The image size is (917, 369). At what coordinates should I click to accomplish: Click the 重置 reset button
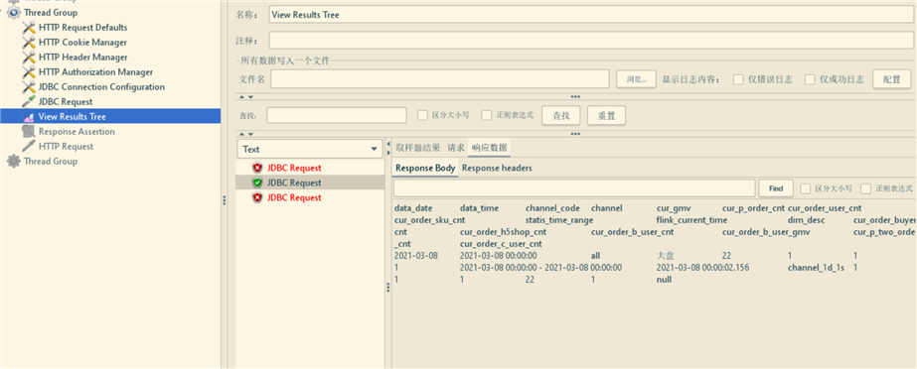pos(606,115)
